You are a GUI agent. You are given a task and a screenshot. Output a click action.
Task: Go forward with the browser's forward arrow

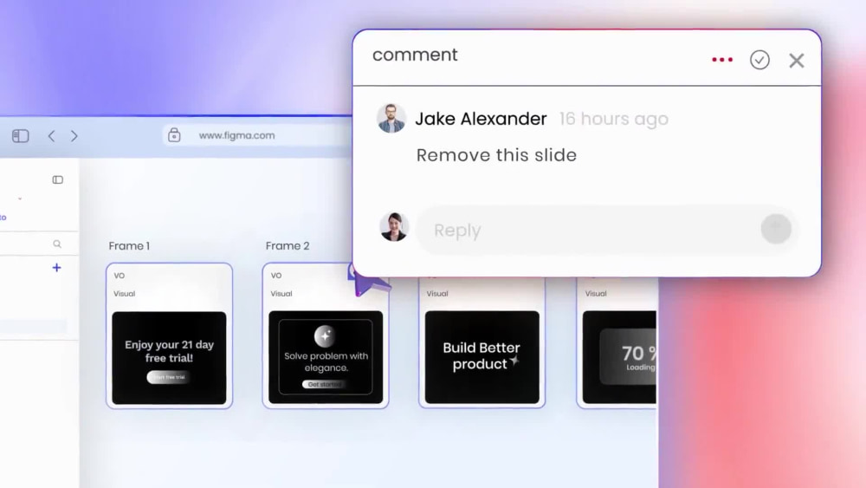pyautogui.click(x=74, y=135)
